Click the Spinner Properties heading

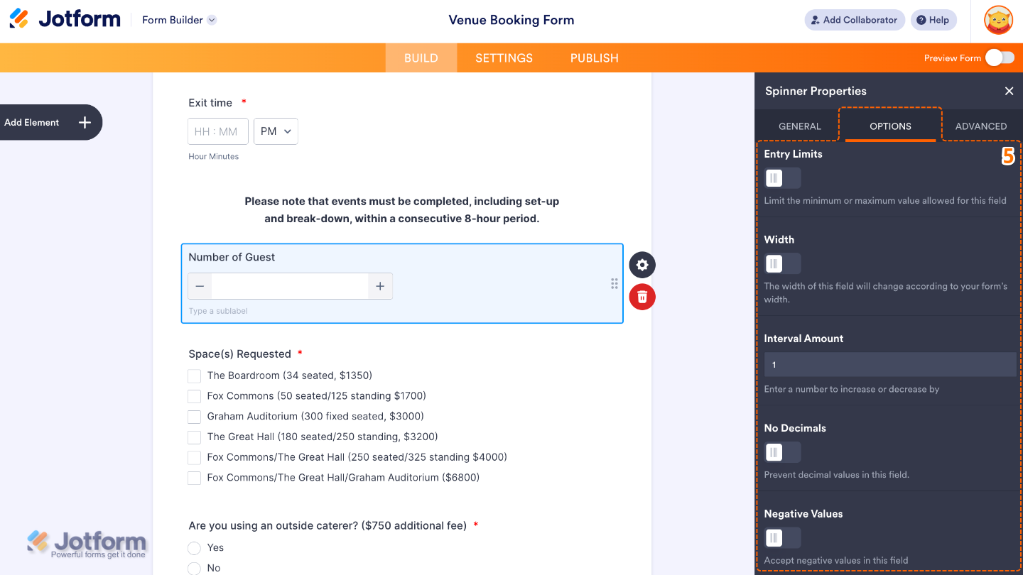click(x=816, y=91)
